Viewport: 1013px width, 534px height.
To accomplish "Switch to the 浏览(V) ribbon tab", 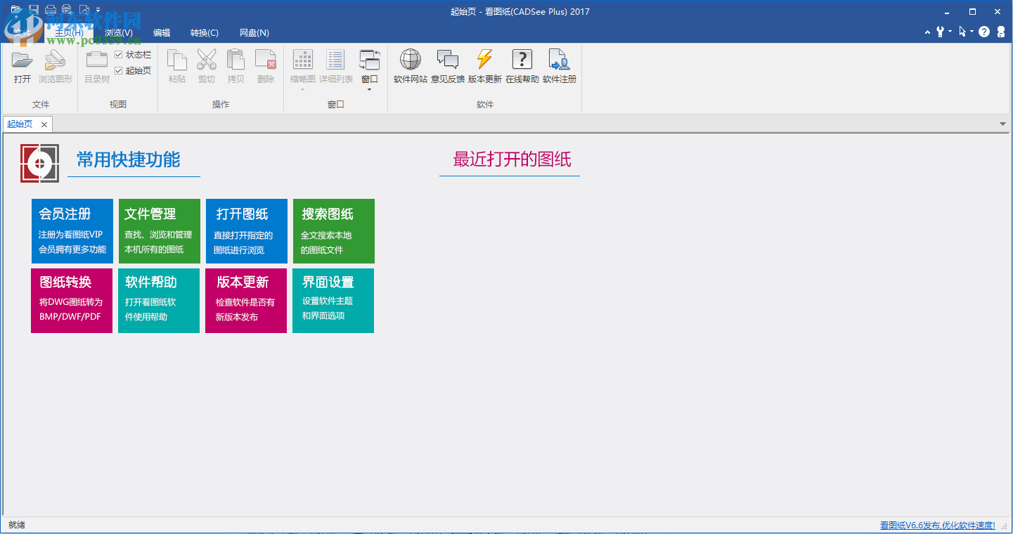I will pyautogui.click(x=117, y=32).
